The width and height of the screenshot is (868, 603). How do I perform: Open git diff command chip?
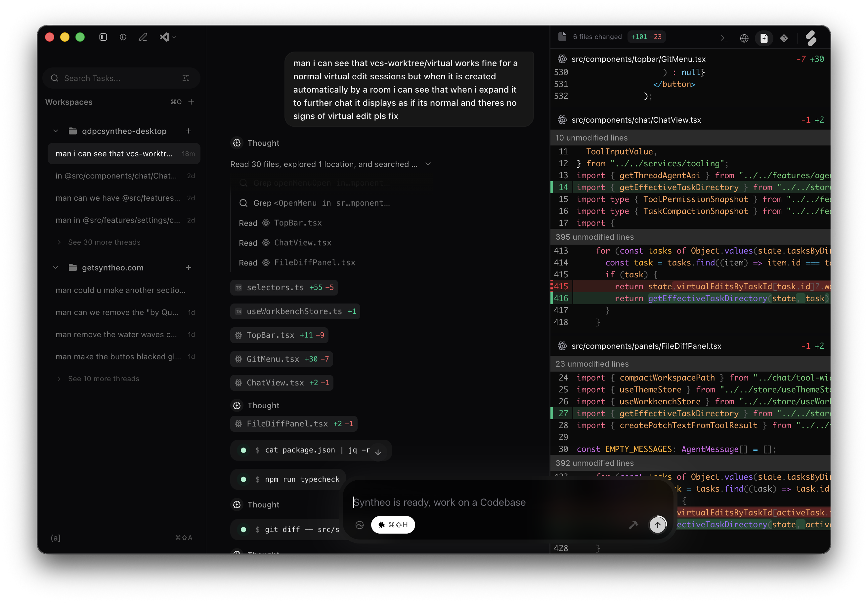288,529
